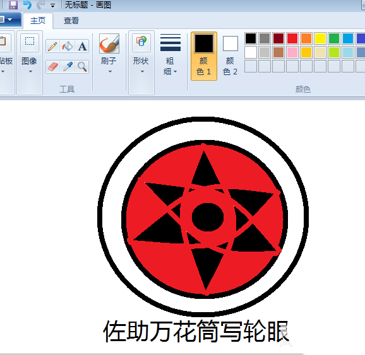Click the Save icon in title bar

pyautogui.click(x=13, y=5)
